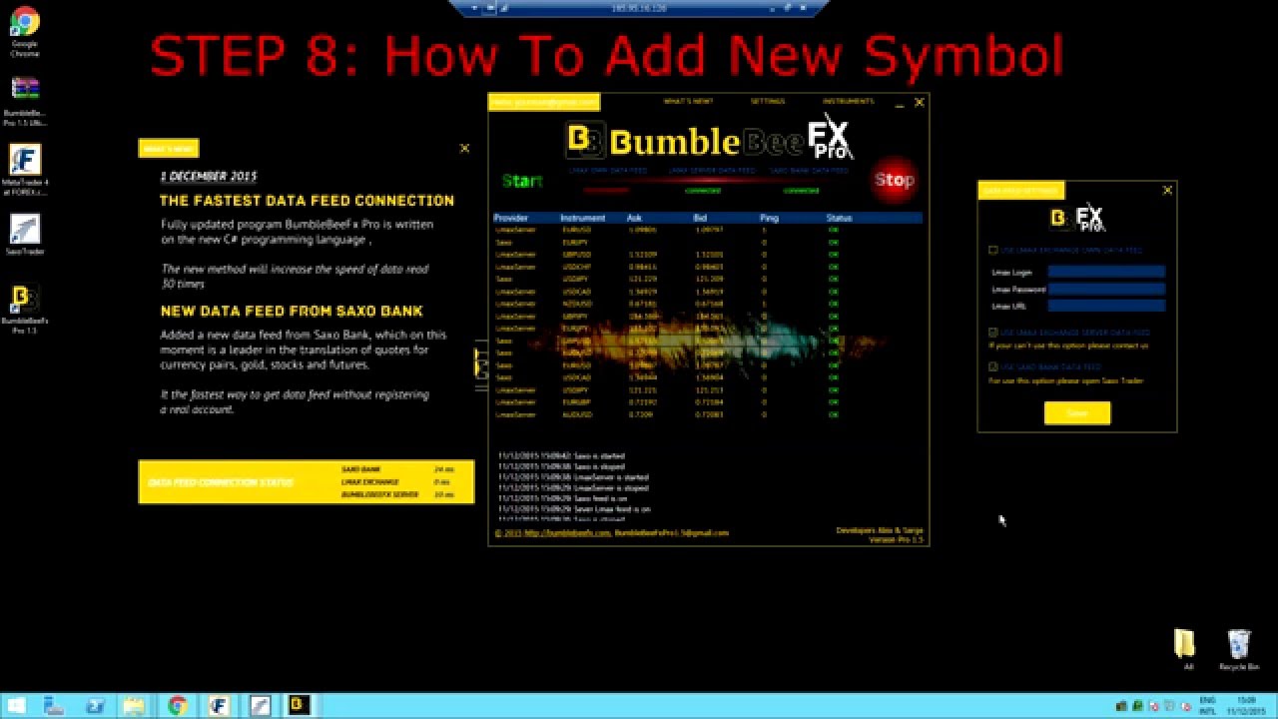Click the DATA FEED SETTINGS yellow panel tab

click(x=1021, y=191)
